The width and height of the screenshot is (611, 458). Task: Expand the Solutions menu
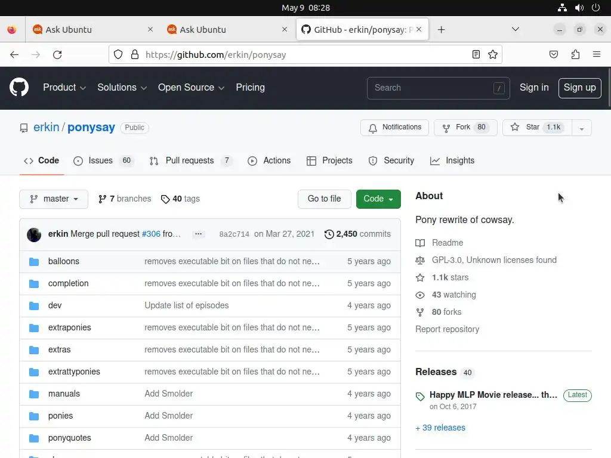point(122,88)
